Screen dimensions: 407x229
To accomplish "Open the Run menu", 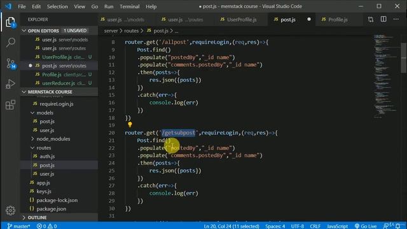I will [109, 6].
